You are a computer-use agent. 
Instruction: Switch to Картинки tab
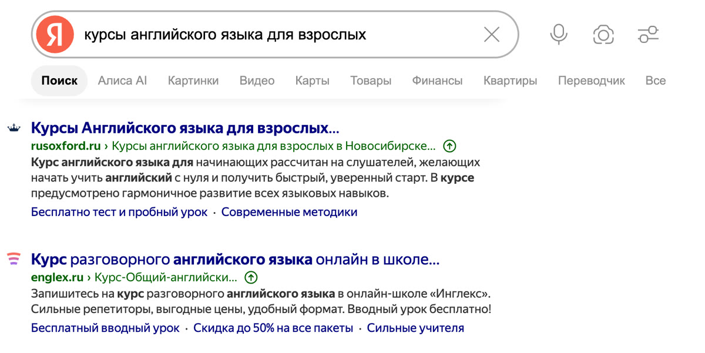pos(193,80)
